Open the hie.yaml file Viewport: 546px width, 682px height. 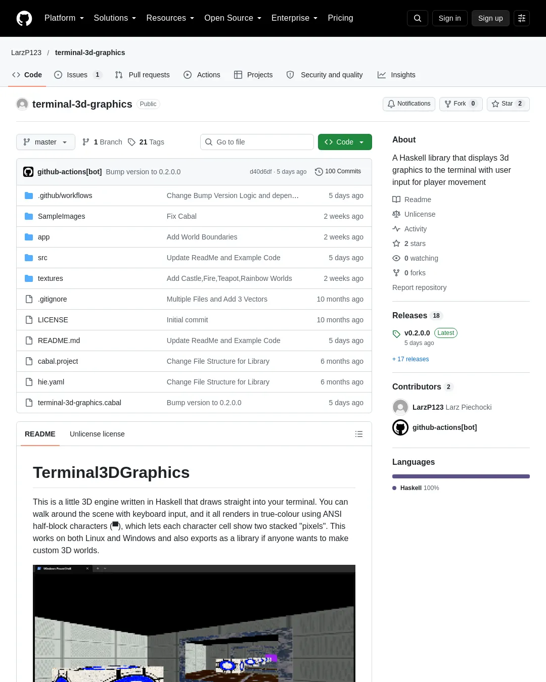point(51,382)
